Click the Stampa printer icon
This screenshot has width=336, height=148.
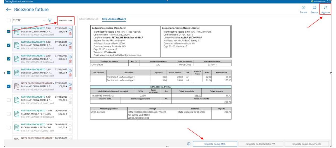click(x=314, y=8)
